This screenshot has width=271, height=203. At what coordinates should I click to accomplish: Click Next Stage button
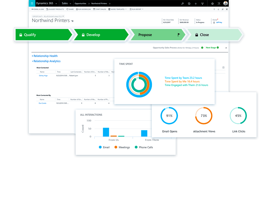point(212,48)
